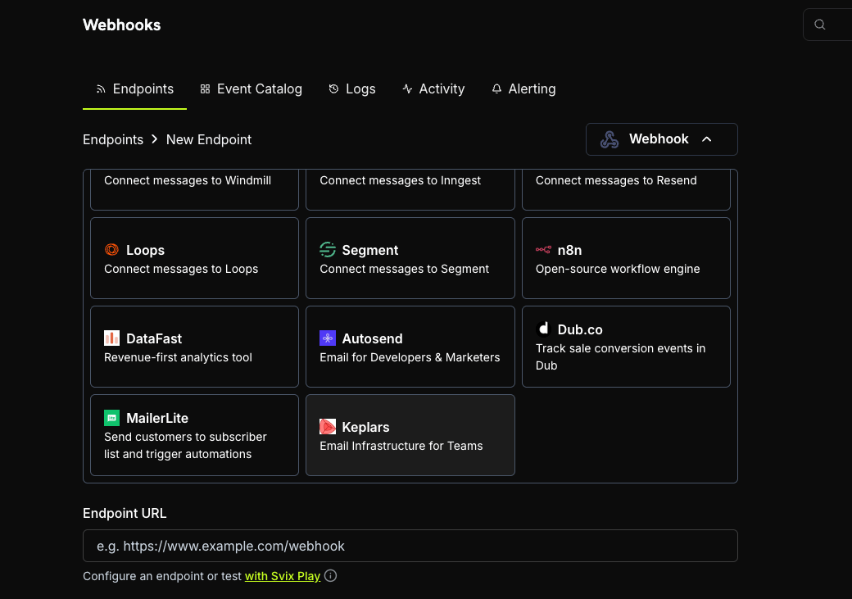Select the Loops card title

point(145,250)
